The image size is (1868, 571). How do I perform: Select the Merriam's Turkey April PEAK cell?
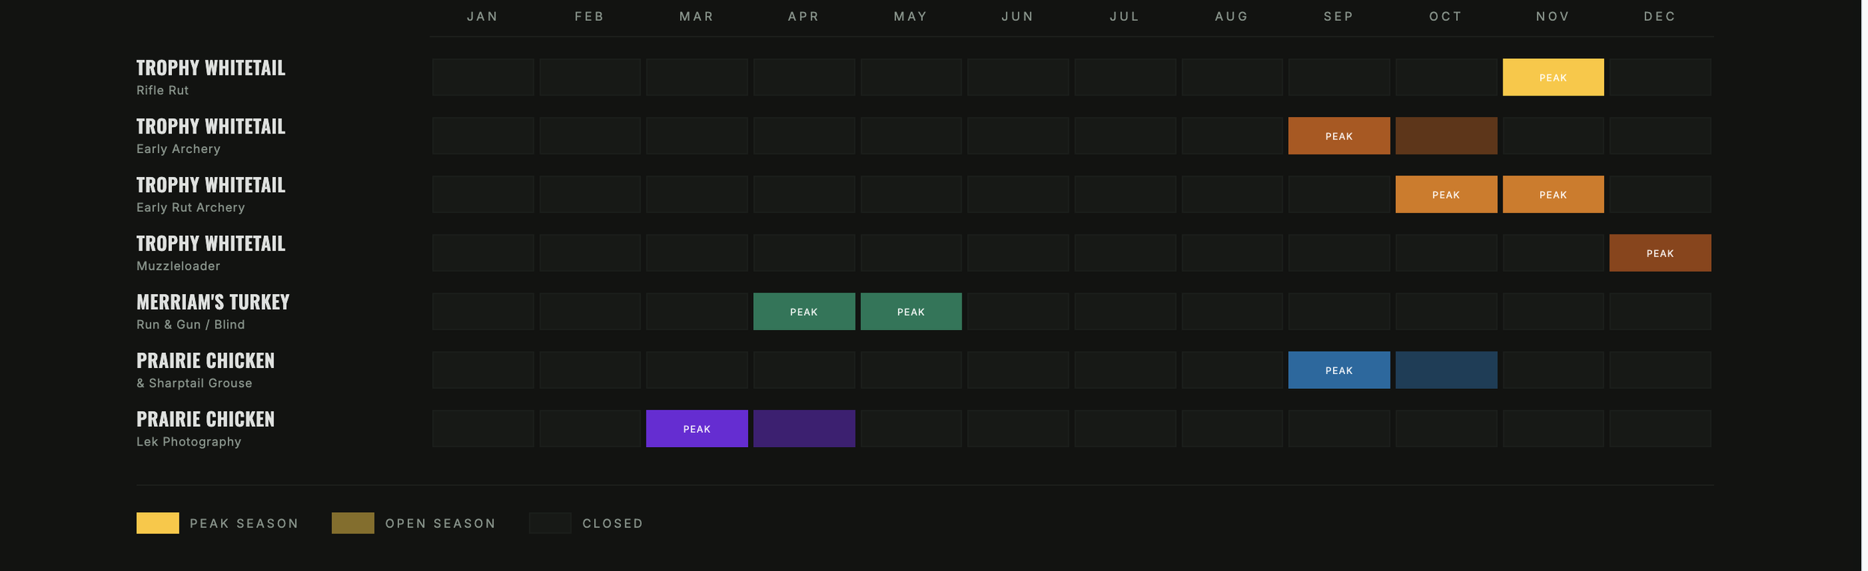pyautogui.click(x=804, y=311)
